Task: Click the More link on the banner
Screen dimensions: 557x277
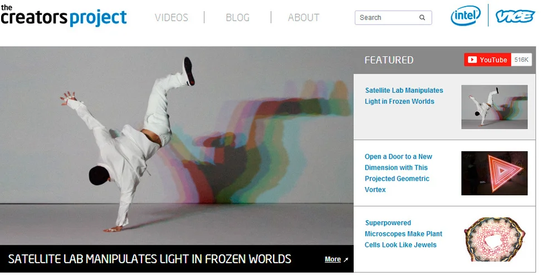Action: [x=333, y=259]
